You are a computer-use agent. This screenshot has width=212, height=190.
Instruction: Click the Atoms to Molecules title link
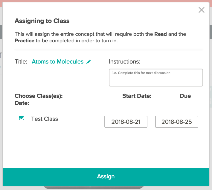pyautogui.click(x=58, y=62)
